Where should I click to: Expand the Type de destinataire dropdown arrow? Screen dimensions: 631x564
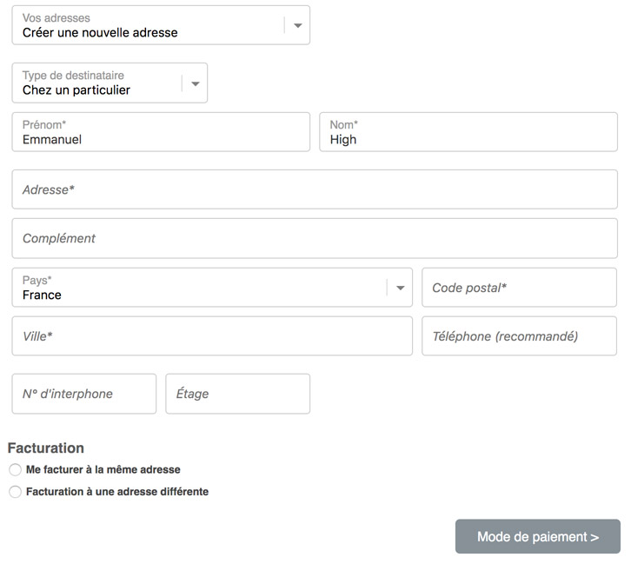(x=196, y=83)
